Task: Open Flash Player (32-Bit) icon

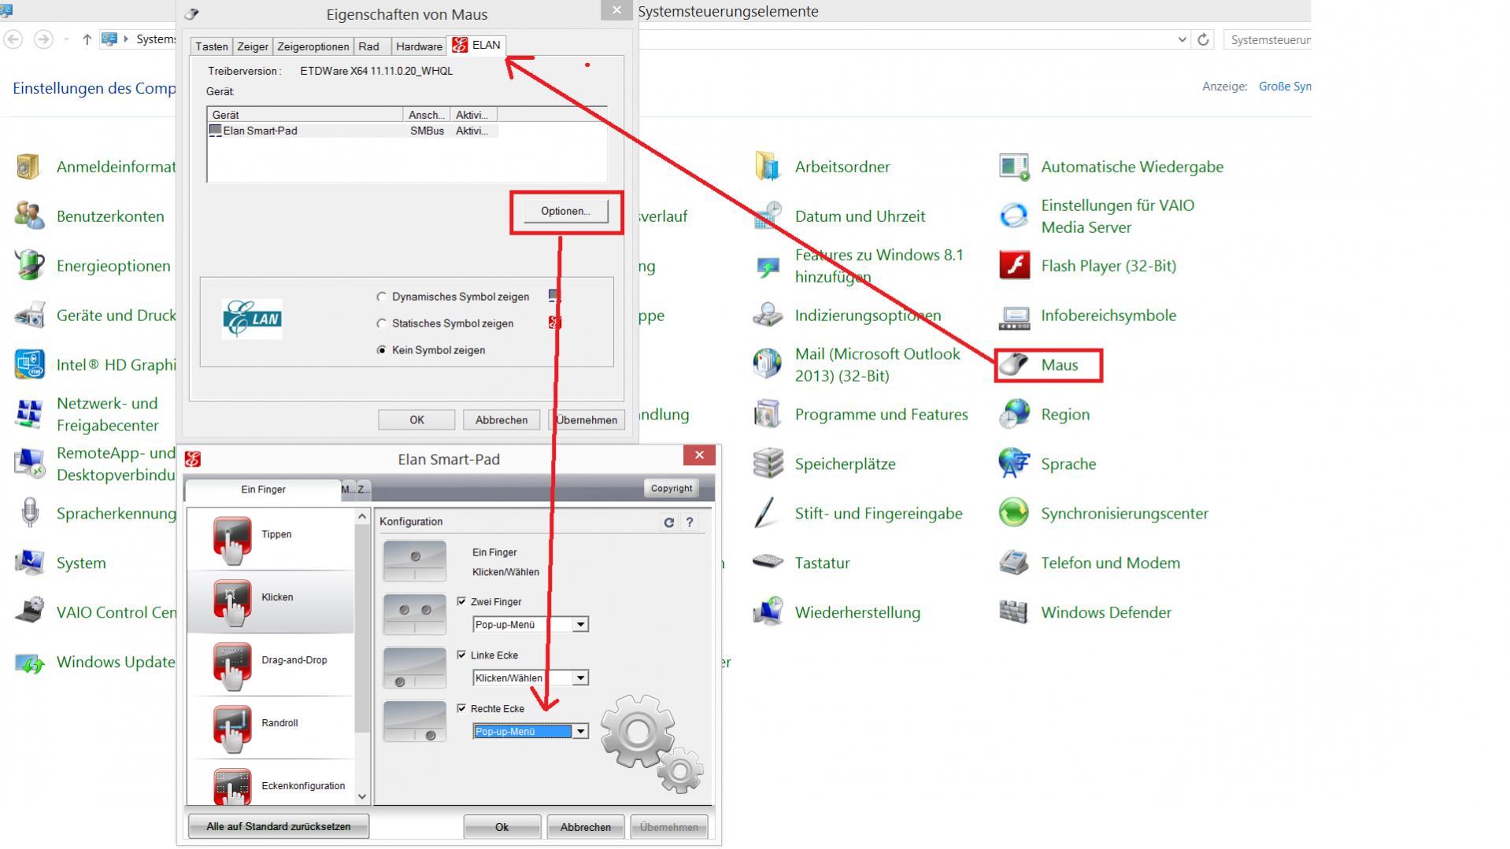Action: click(1014, 266)
